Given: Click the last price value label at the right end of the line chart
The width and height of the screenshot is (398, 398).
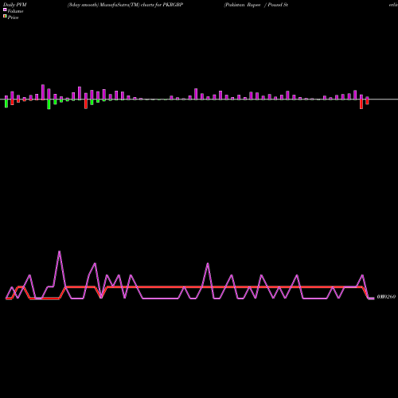Looking at the screenshot, I should (386, 297).
